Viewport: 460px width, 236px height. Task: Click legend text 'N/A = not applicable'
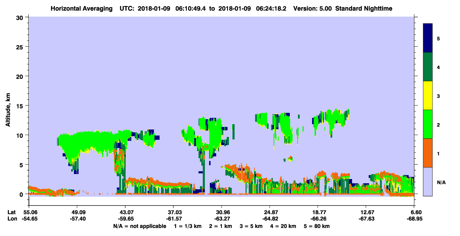140,226
